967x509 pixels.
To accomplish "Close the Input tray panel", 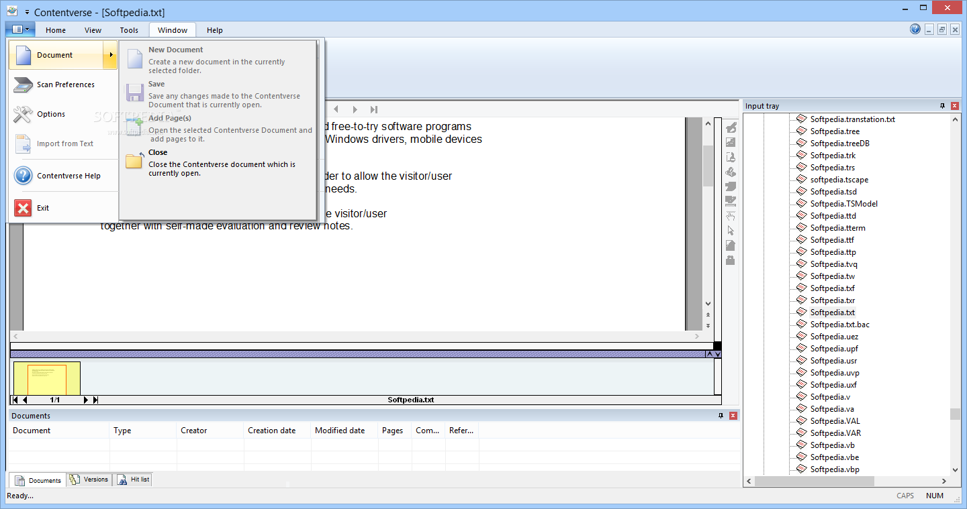I will (x=955, y=106).
